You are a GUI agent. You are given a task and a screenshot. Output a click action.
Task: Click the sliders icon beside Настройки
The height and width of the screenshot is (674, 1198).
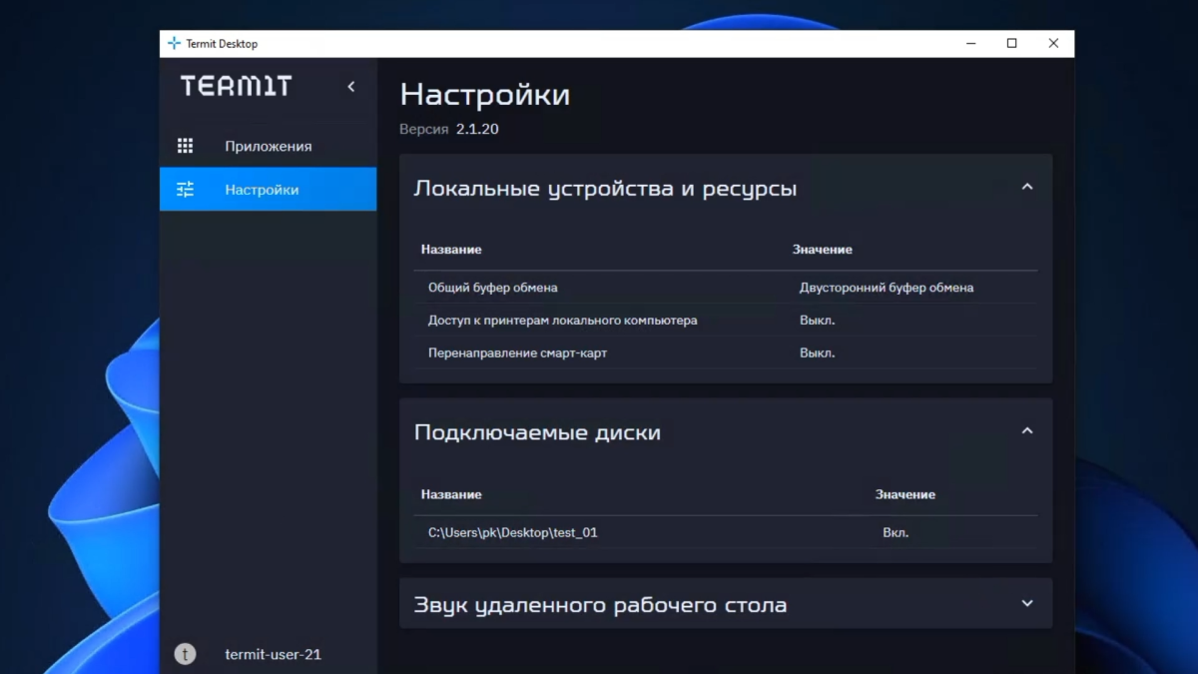185,190
